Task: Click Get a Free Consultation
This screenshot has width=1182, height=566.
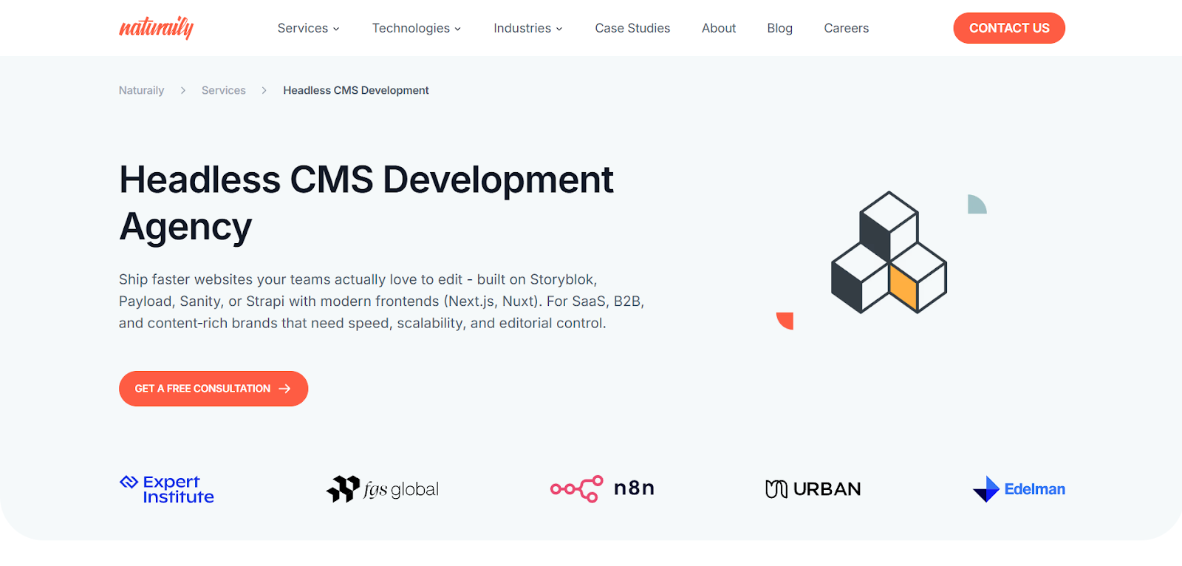Action: point(202,389)
